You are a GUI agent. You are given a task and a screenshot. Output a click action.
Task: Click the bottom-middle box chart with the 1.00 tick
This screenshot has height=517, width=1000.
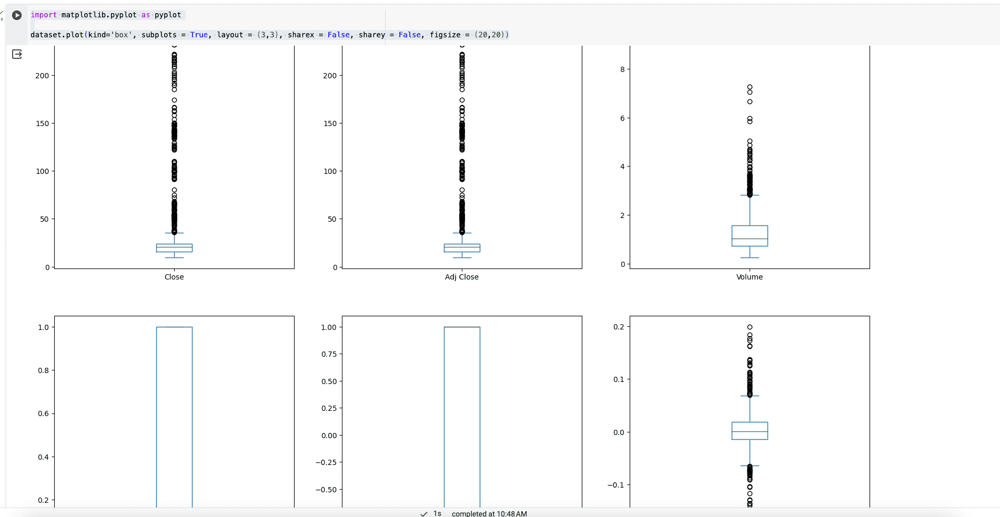point(462,411)
